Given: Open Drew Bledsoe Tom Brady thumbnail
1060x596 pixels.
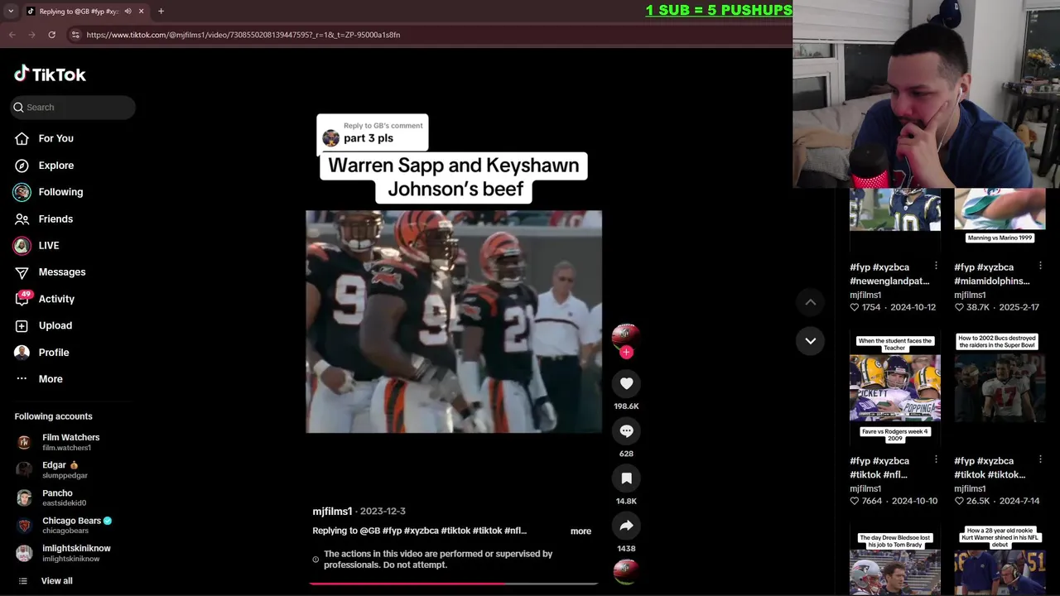Looking at the screenshot, I should point(895,561).
